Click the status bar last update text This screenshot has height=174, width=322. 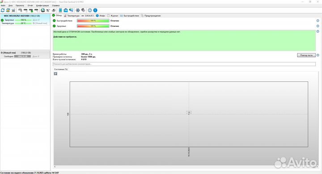[x=30, y=173]
